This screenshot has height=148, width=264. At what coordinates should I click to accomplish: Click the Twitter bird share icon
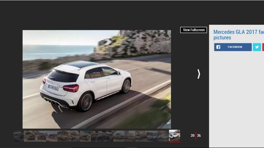(257, 47)
